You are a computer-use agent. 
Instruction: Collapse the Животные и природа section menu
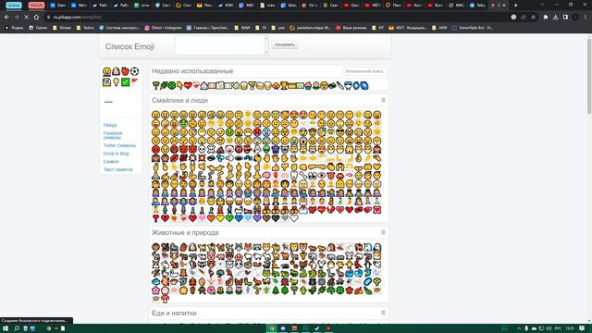[383, 232]
